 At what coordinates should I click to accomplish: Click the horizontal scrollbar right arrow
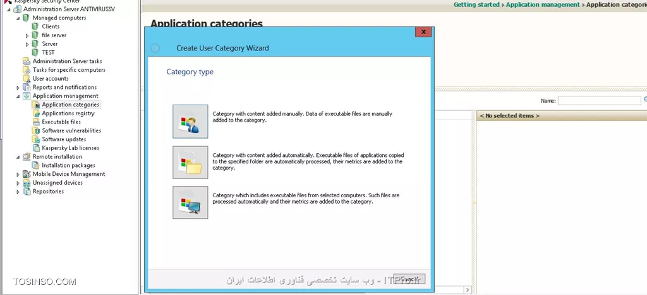468,290
